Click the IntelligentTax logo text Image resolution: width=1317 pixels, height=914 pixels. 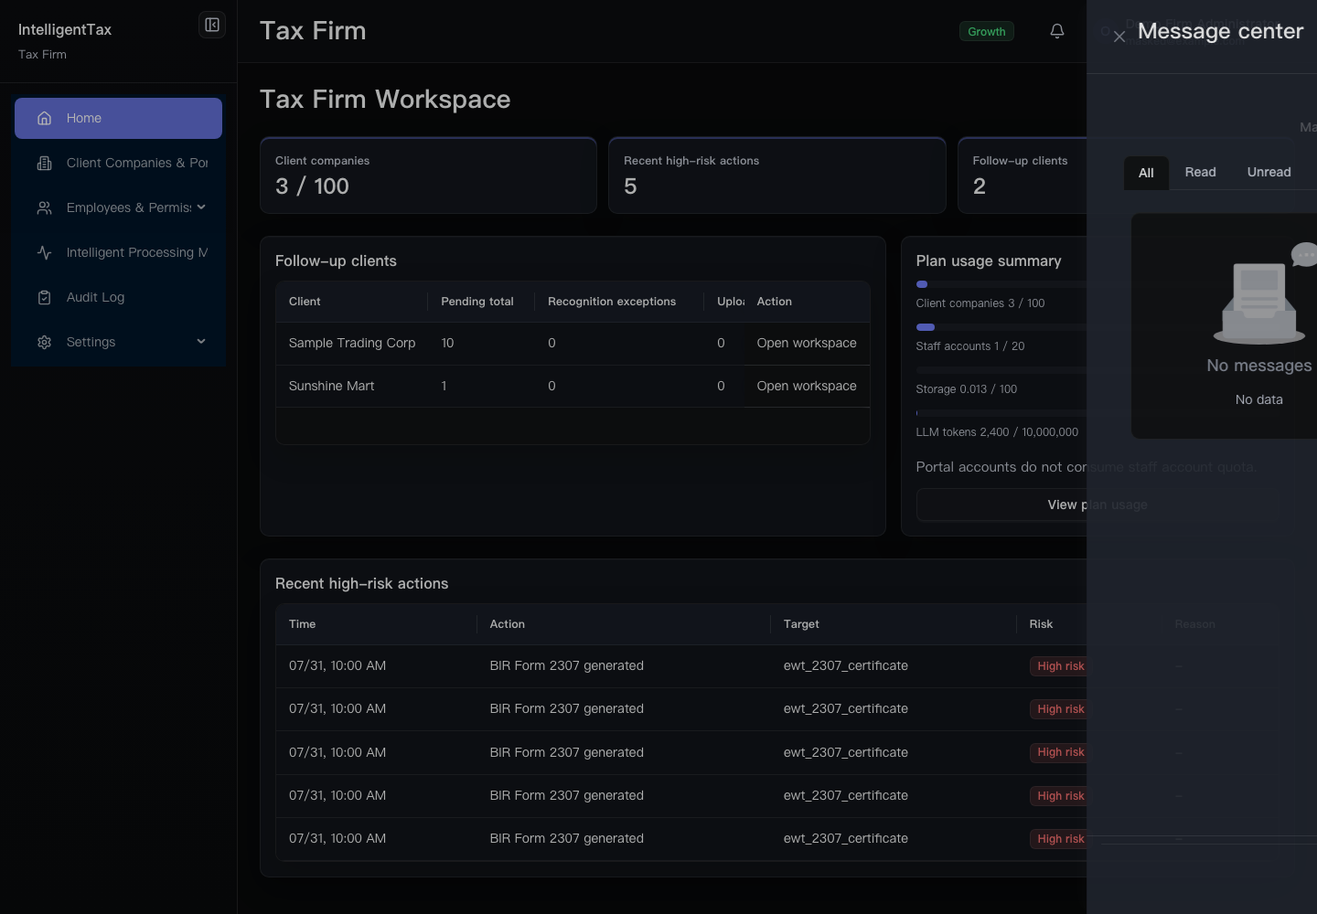(x=65, y=29)
